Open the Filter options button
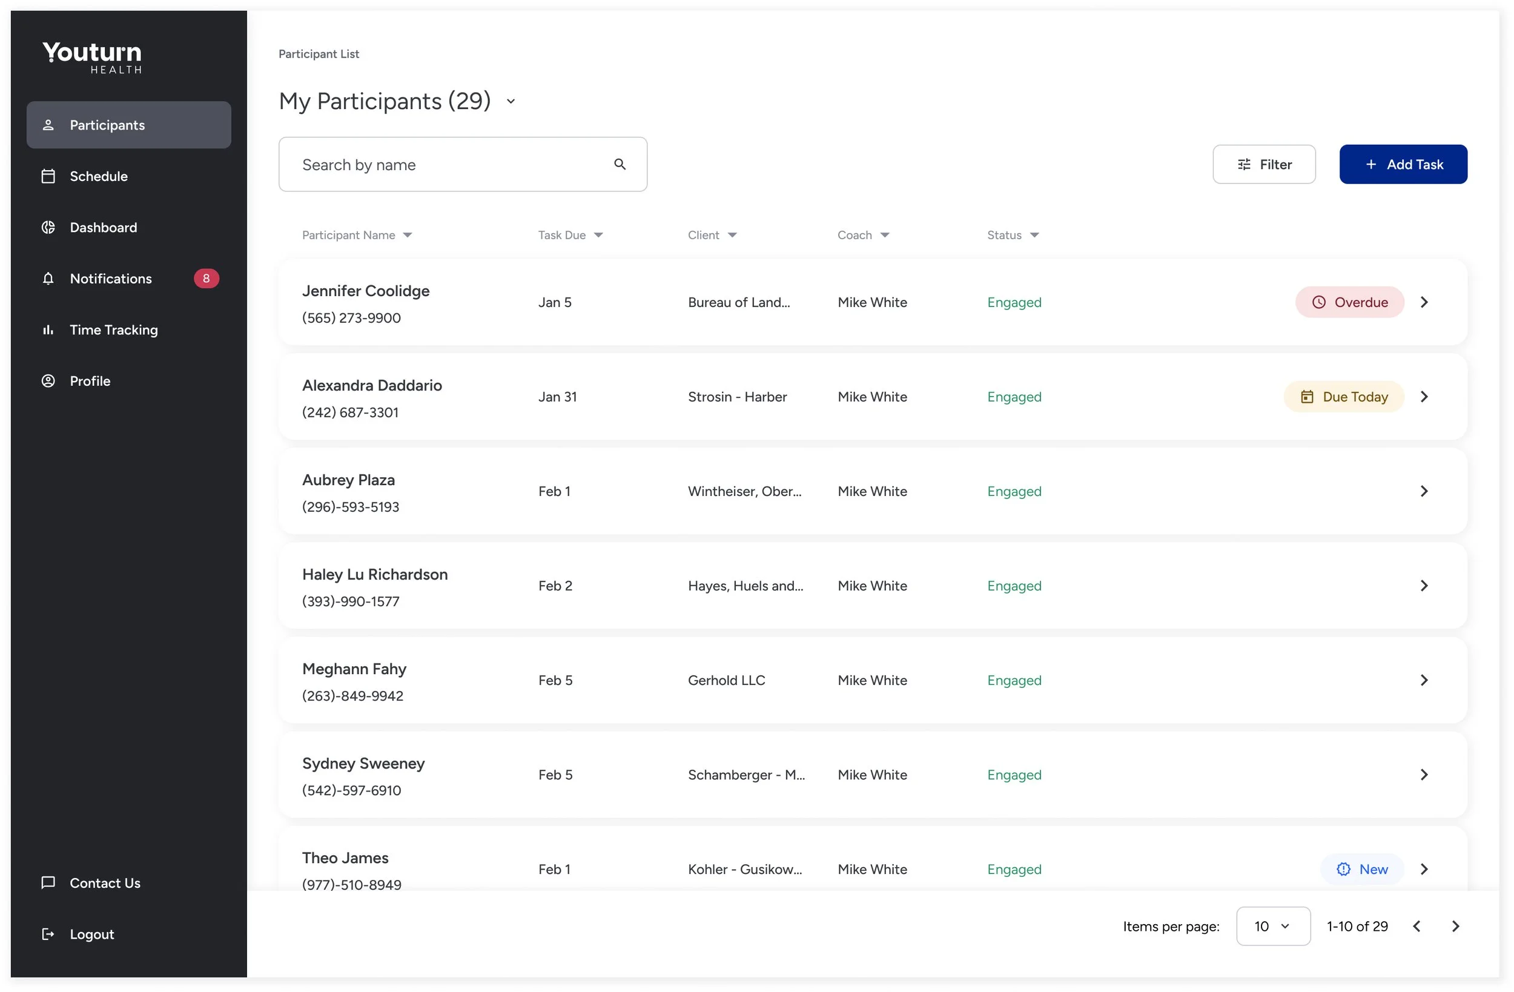Screen dimensions: 1514x992 point(1264,164)
